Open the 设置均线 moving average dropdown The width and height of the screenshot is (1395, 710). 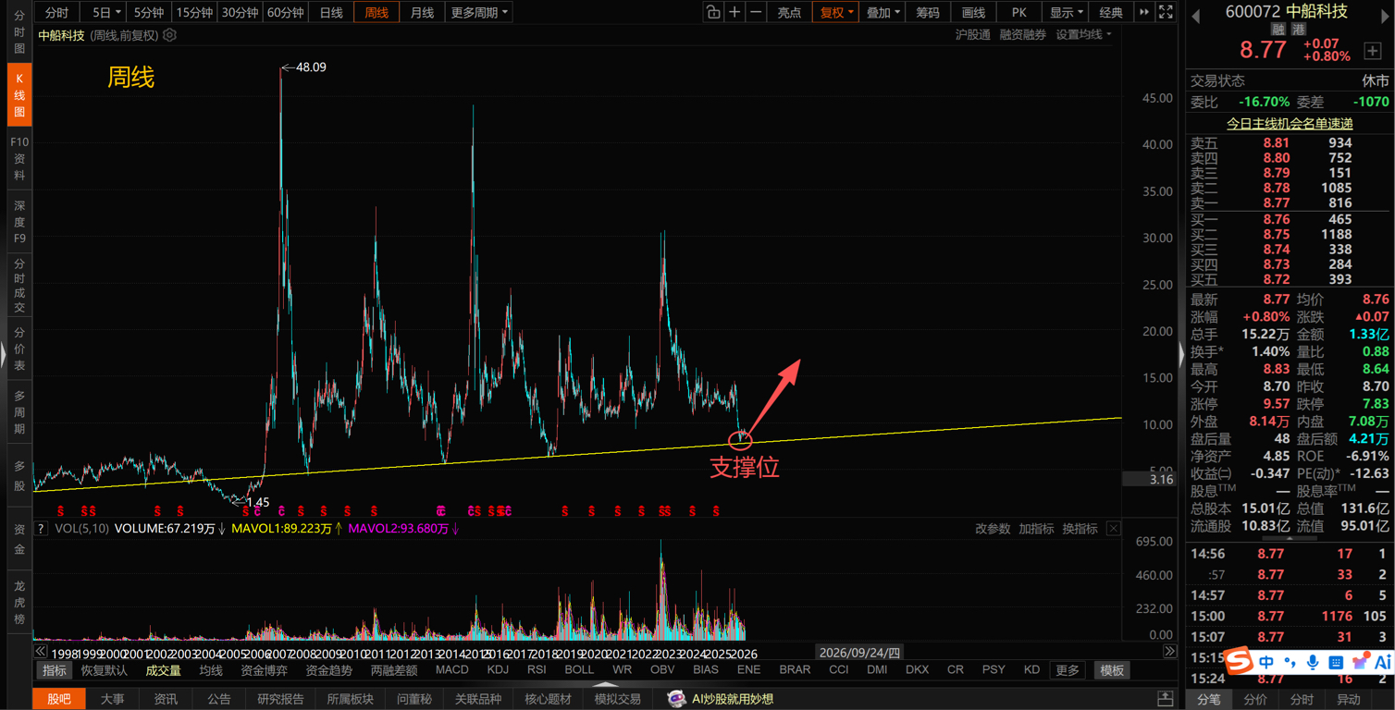click(1084, 34)
